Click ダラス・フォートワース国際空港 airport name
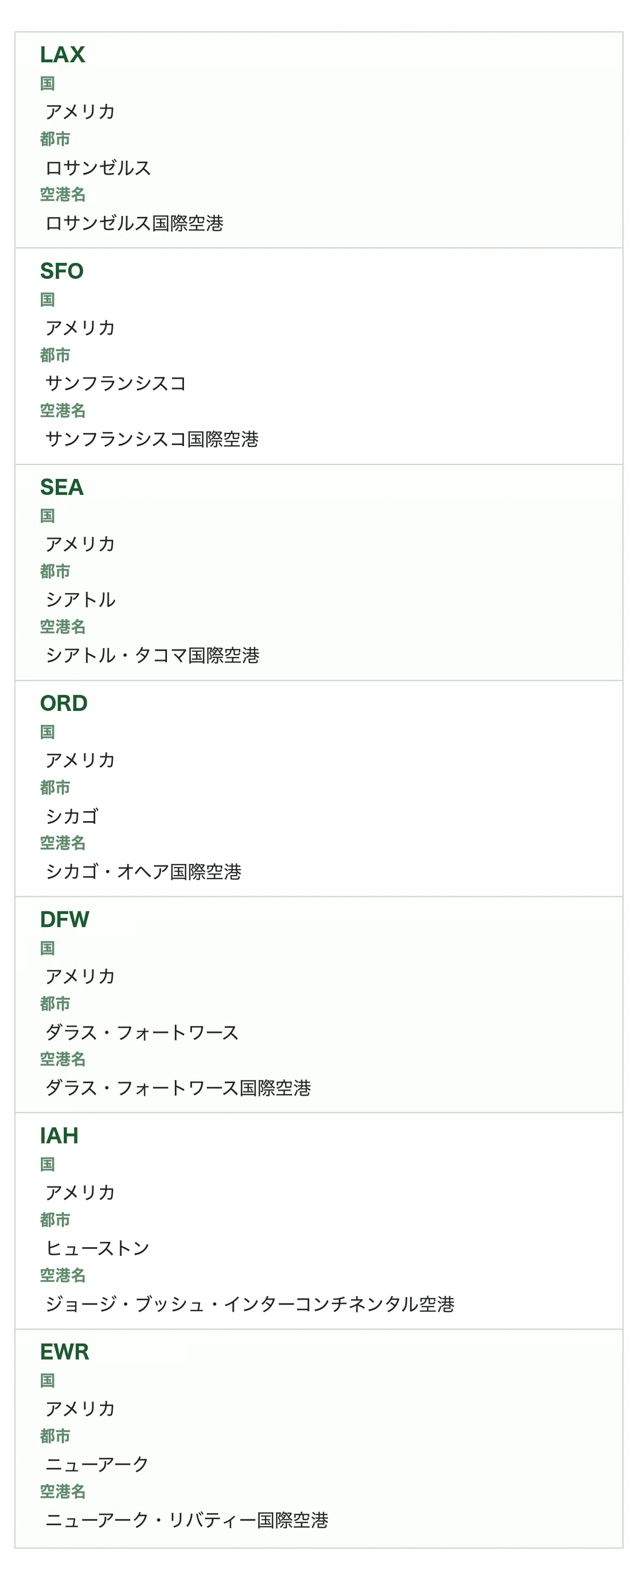Screen dimensions: 638x1578 (179, 1088)
